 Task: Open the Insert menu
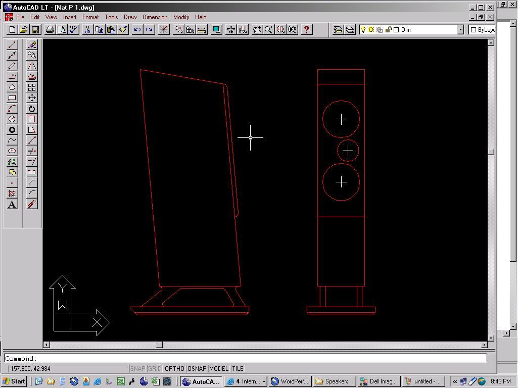[x=70, y=17]
